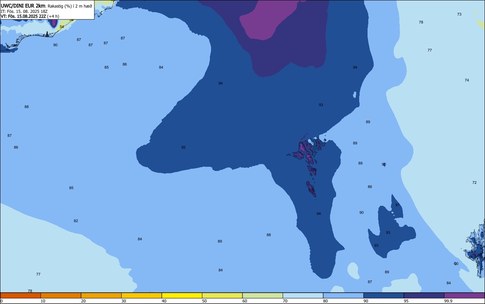
Task: Click the humidity value 73 on the map
Action: [x=459, y=14]
